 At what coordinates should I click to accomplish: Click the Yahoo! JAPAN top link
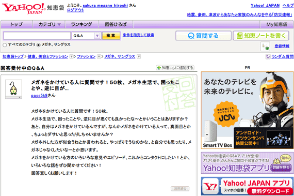point(265,6)
